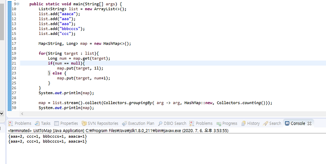Screen dimensions: 326x164
Task: Click the Console tab monitor icon
Action: click(x=287, y=123)
